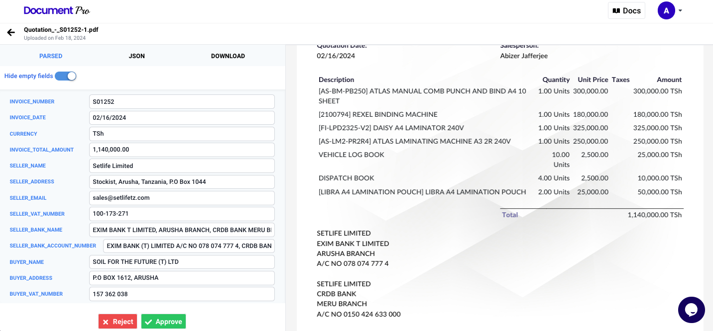
Task: Reject the document Quotation_-_S01252-1.pdf
Action: [x=118, y=321]
